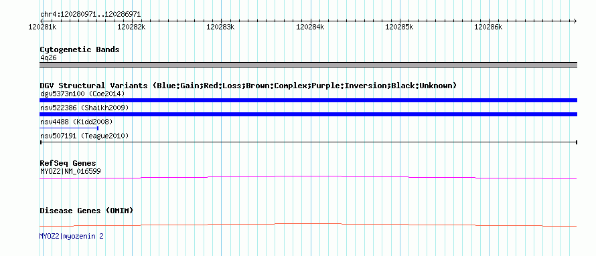Click the chr4:120280971..120286971 region label
The image size is (596, 256).
click(90, 15)
